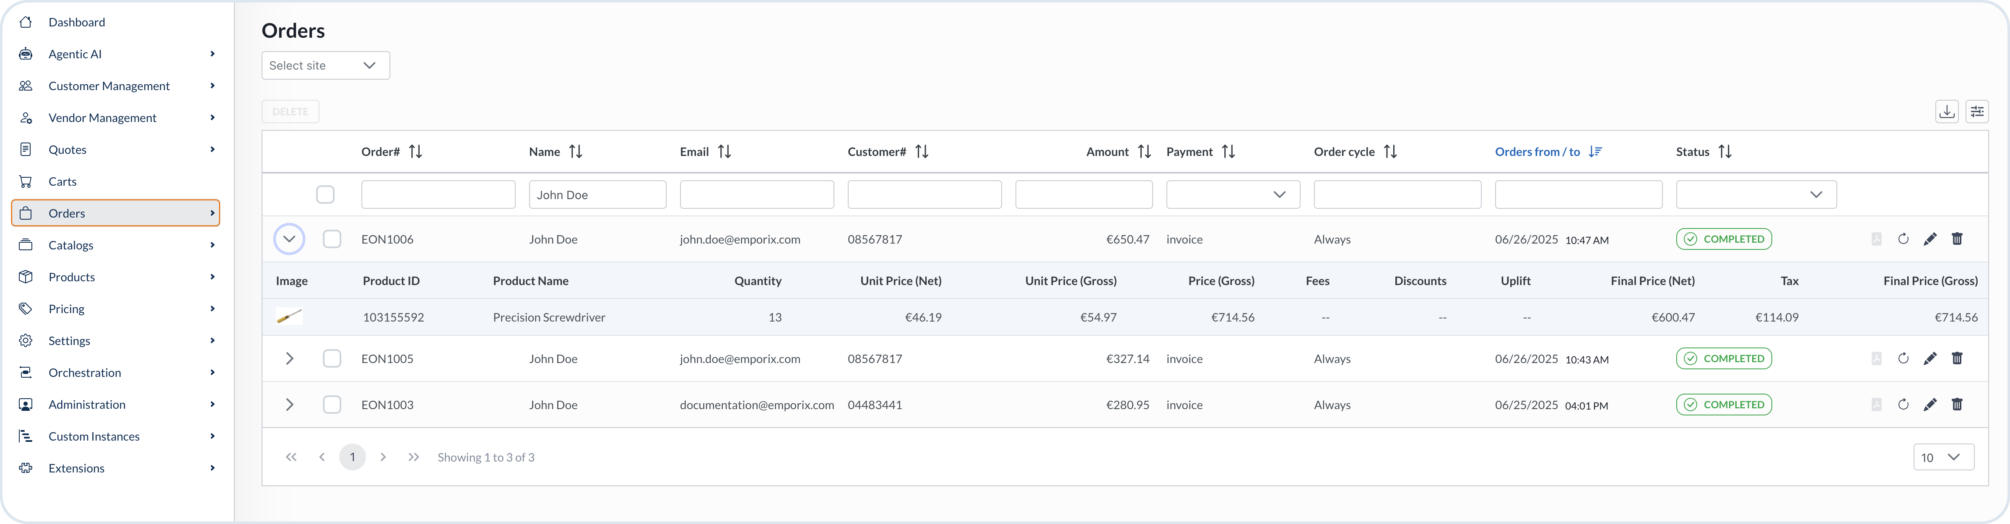Tick the checkbox for order EON1003

point(332,405)
